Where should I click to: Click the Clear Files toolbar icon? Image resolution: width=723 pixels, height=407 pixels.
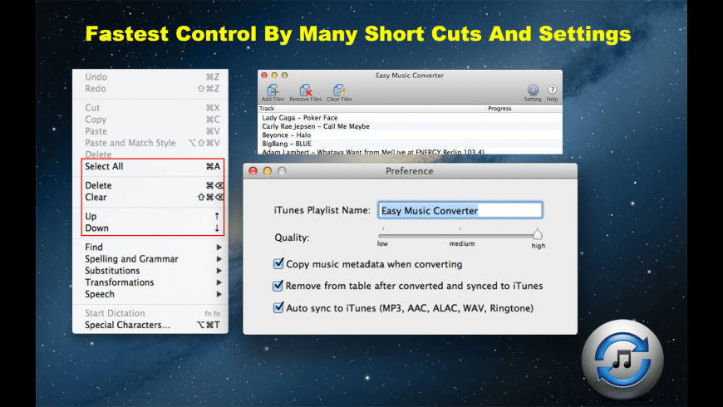coord(339,93)
